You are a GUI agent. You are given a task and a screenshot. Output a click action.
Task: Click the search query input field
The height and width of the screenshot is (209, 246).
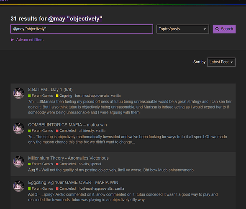click(82, 29)
